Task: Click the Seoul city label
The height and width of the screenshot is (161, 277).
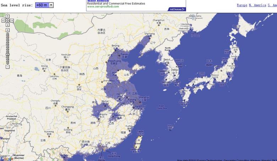Action: click(167, 60)
